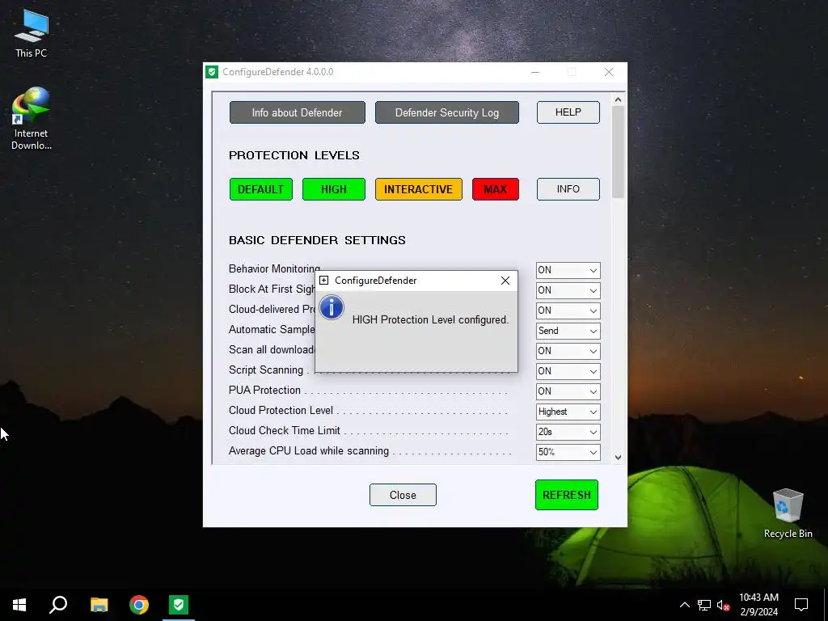Click the PROTECTION LEVELS heading
828x621 pixels.
tap(294, 155)
